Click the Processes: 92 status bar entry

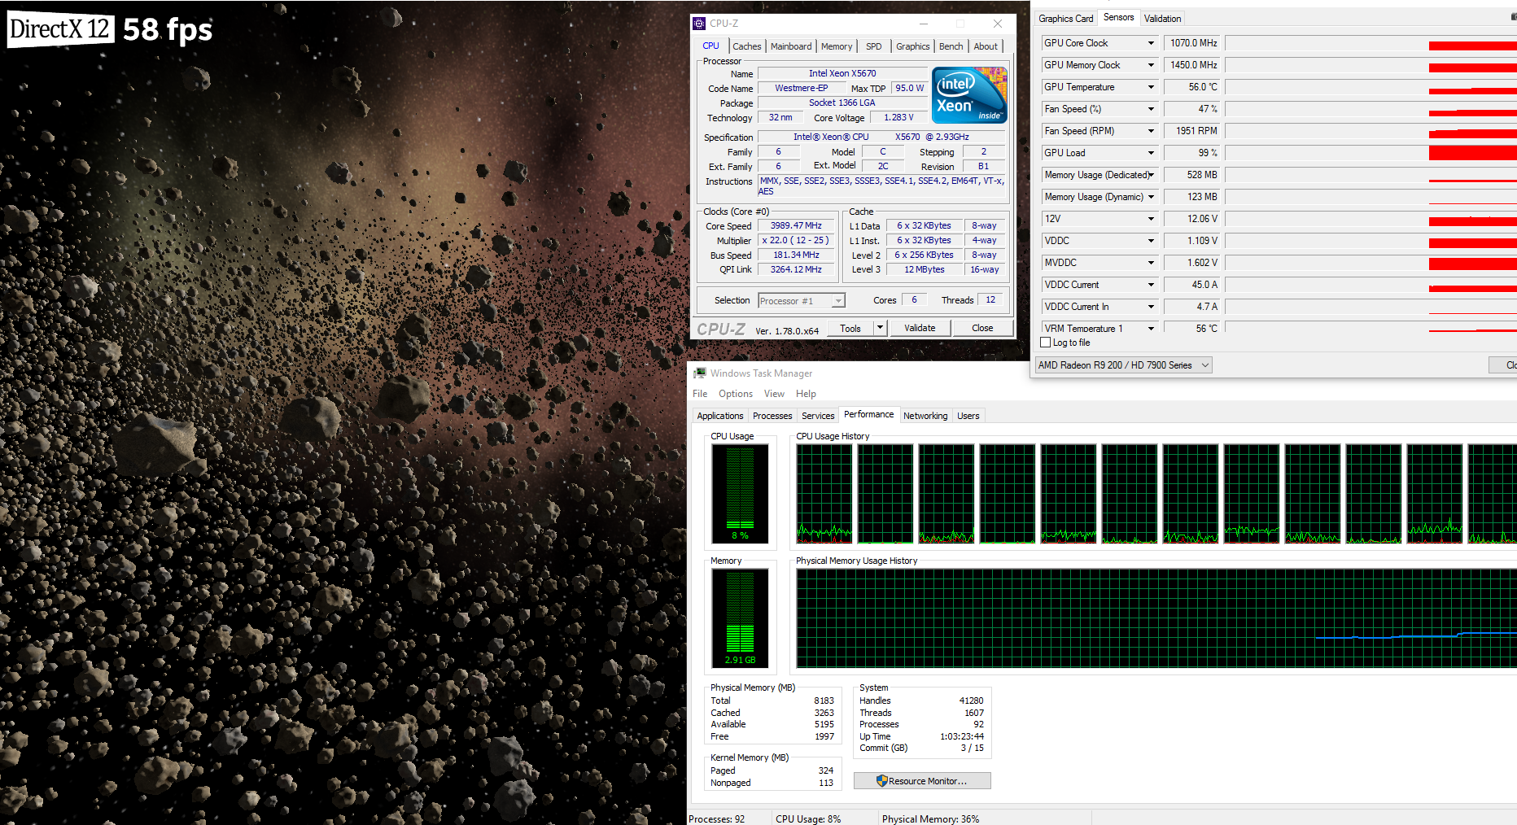point(717,819)
